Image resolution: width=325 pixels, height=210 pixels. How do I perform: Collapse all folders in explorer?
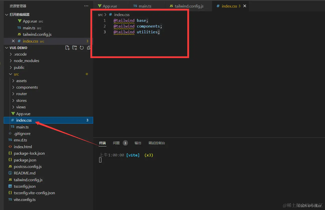89,48
